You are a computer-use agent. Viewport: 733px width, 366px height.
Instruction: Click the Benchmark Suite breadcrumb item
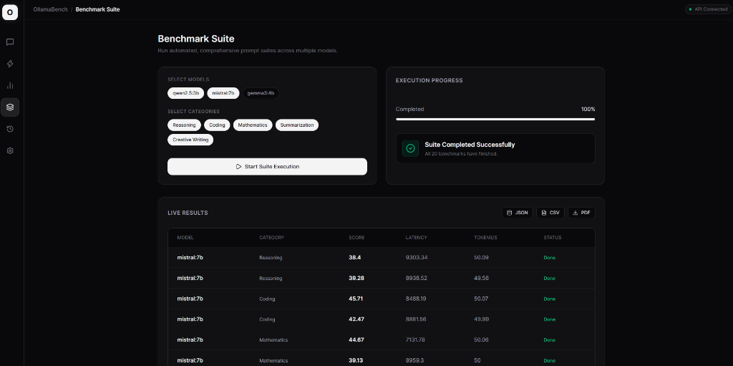pyautogui.click(x=97, y=9)
